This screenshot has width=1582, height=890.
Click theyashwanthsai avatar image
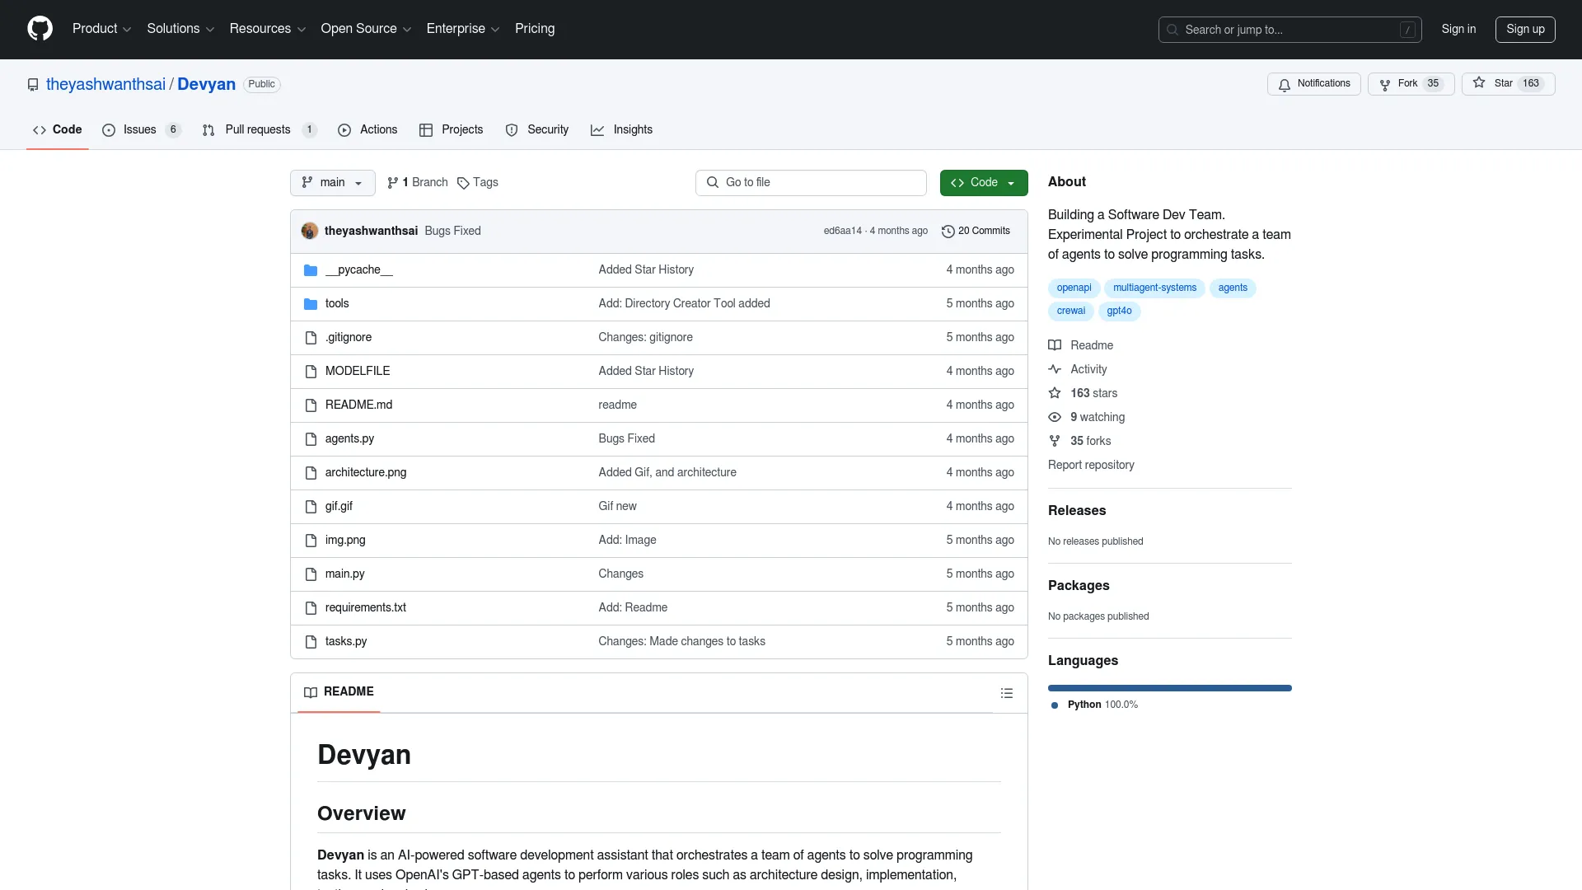pos(310,231)
